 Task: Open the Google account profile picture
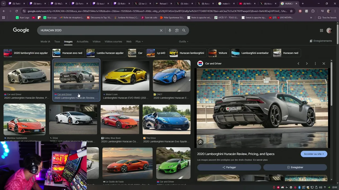pos(329,30)
